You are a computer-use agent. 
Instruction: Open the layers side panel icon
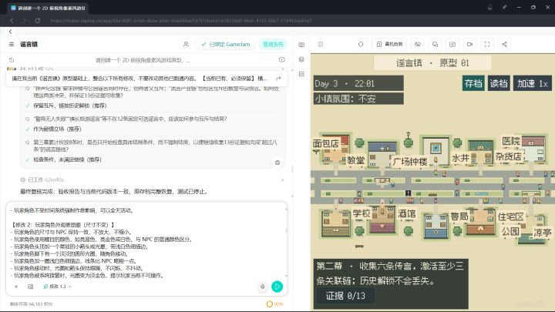coord(301,59)
